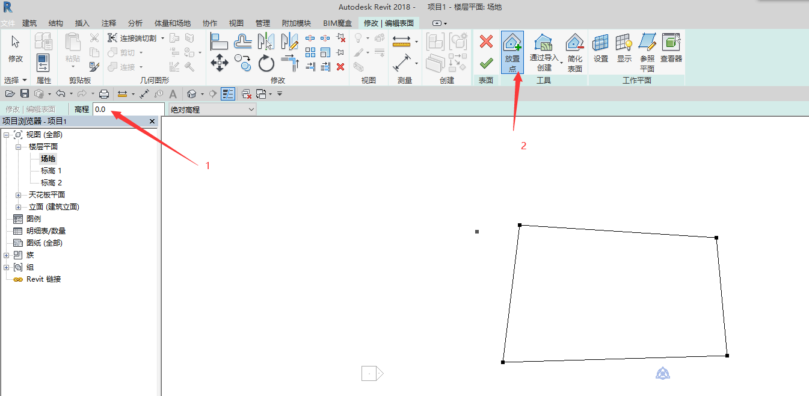Open Customize Quick Access Toolbar dropdown
The width and height of the screenshot is (809, 396).
click(280, 94)
